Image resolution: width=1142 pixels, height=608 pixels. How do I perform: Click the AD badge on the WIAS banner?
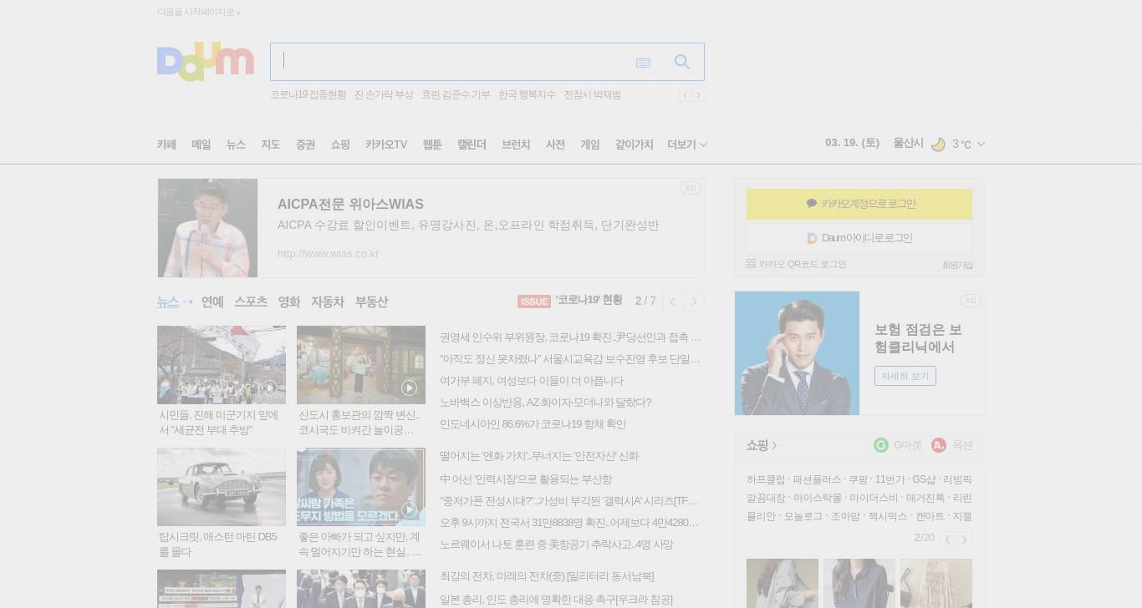click(691, 188)
